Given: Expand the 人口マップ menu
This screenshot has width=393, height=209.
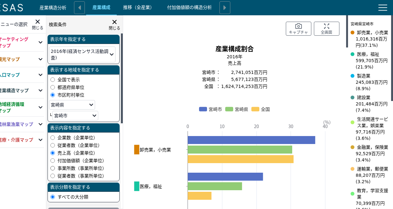Looking at the screenshot, I should (22, 75).
